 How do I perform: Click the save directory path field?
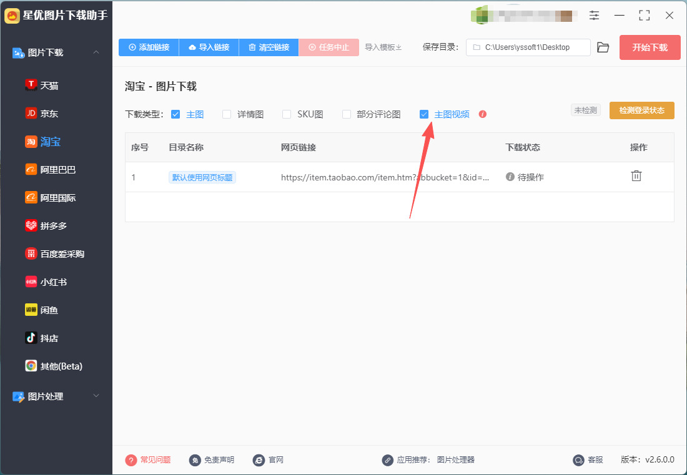click(528, 47)
